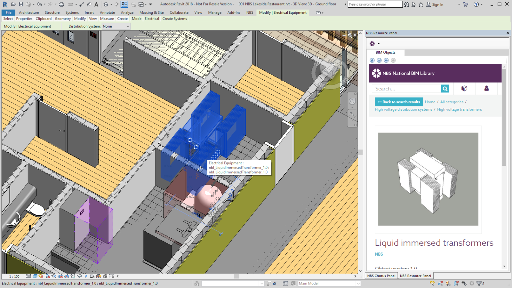Click the 3D view horizontal scrollbar thumb

coord(236,276)
